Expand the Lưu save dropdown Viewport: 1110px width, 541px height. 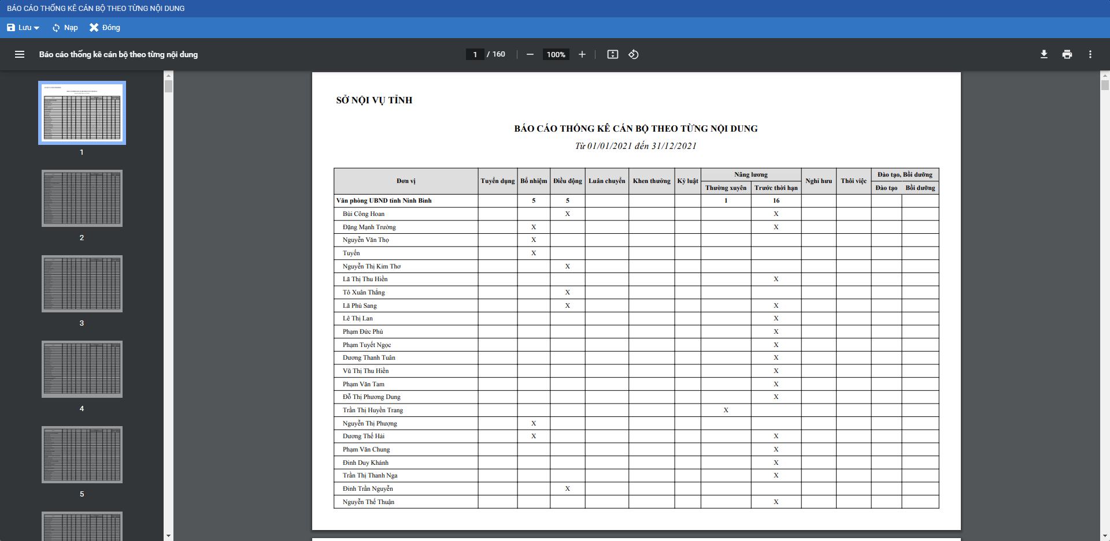(24, 28)
